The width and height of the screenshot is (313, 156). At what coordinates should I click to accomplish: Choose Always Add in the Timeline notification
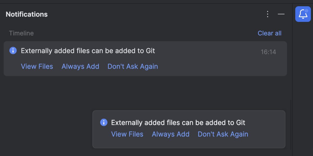(80, 66)
